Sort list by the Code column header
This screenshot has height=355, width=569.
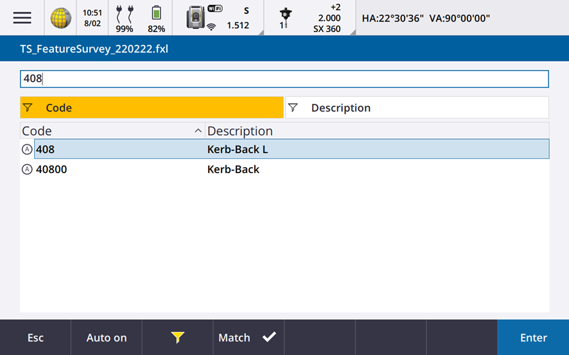(x=112, y=131)
